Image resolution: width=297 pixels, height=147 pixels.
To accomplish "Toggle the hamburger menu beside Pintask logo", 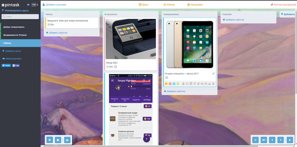I will click(x=3, y=5).
